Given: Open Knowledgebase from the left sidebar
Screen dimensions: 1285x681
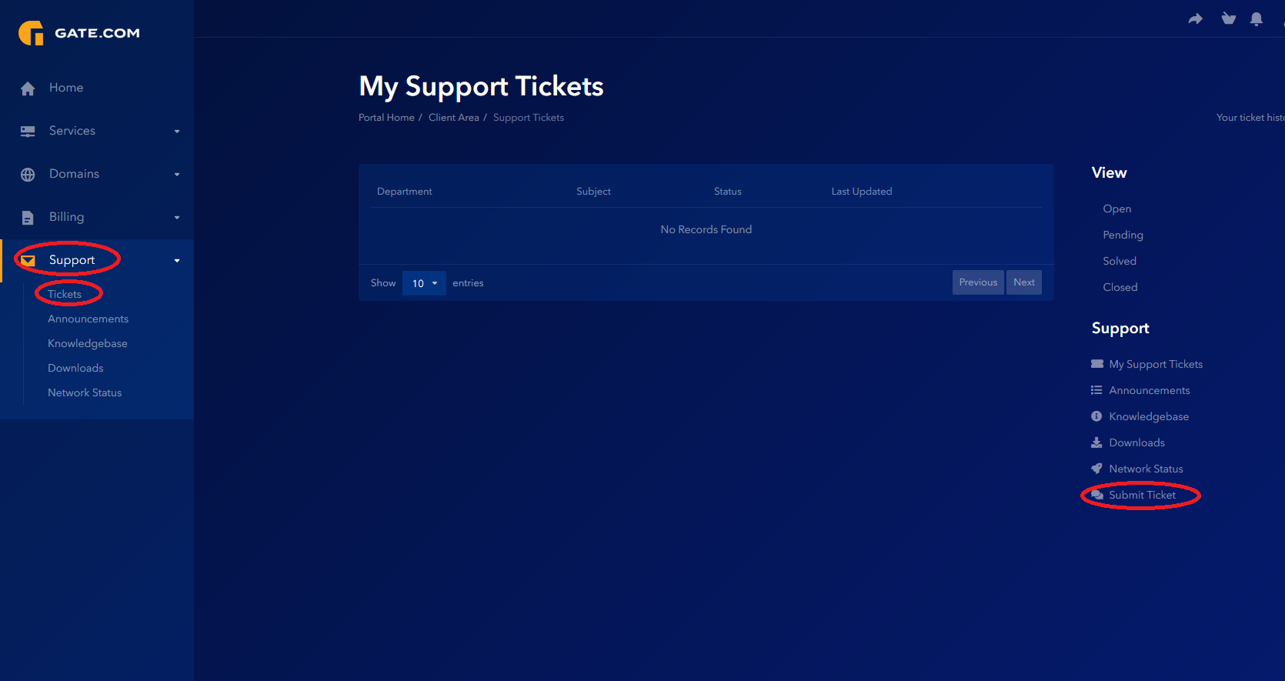Looking at the screenshot, I should coord(88,343).
